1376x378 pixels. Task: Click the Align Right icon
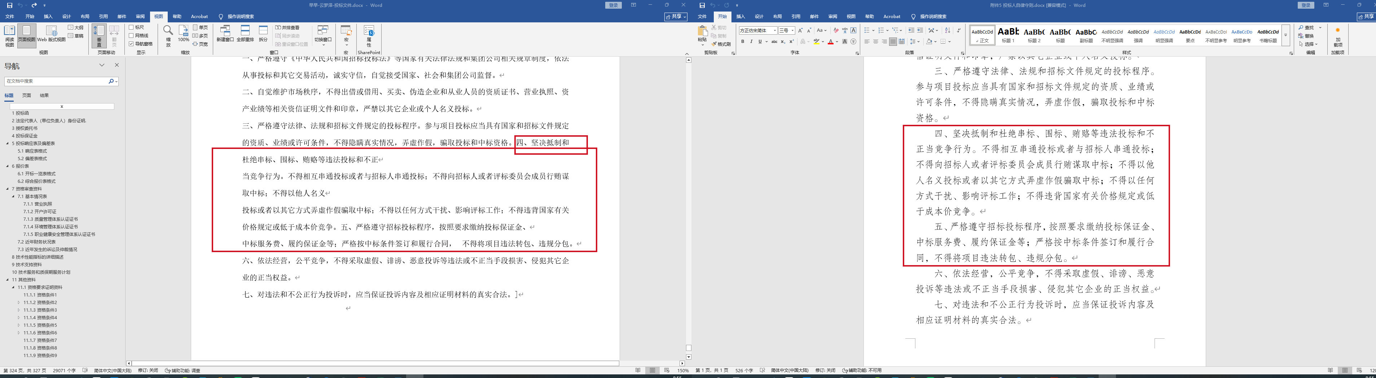(884, 41)
